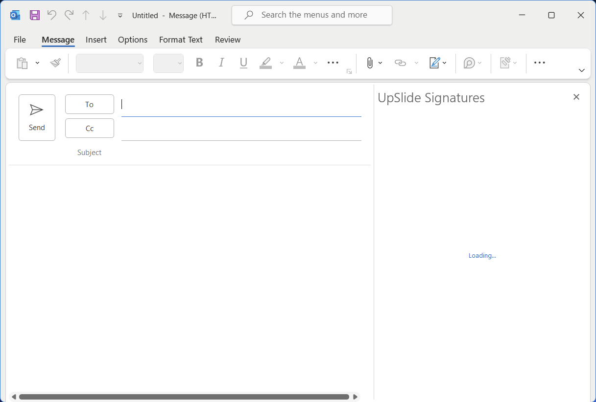Apply text highlight color

pos(266,63)
